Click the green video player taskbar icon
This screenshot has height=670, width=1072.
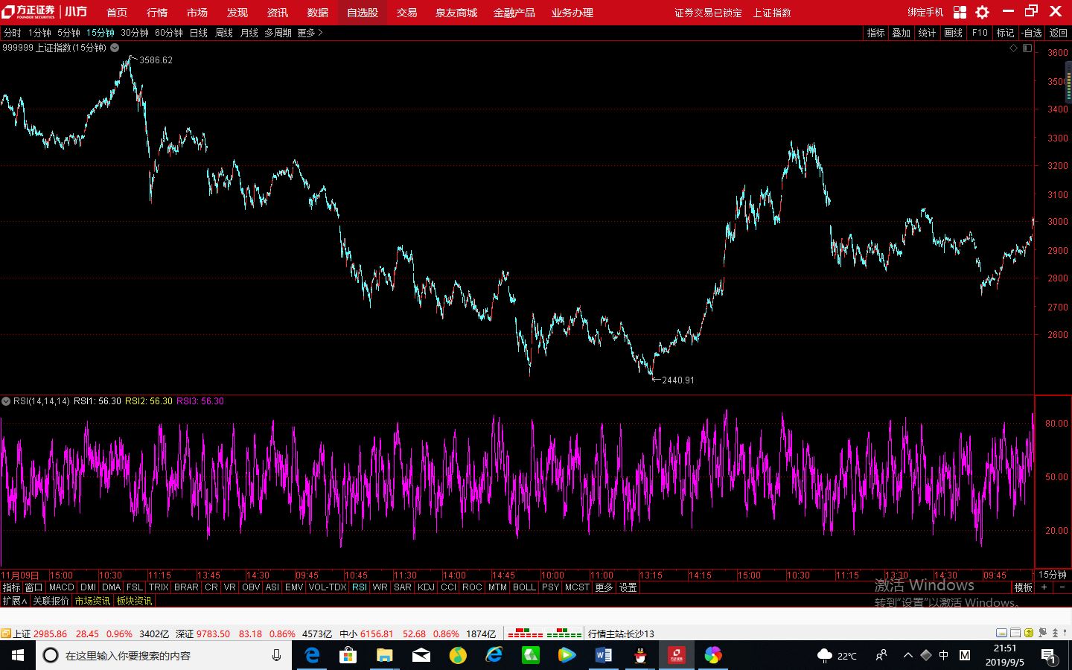tap(567, 655)
